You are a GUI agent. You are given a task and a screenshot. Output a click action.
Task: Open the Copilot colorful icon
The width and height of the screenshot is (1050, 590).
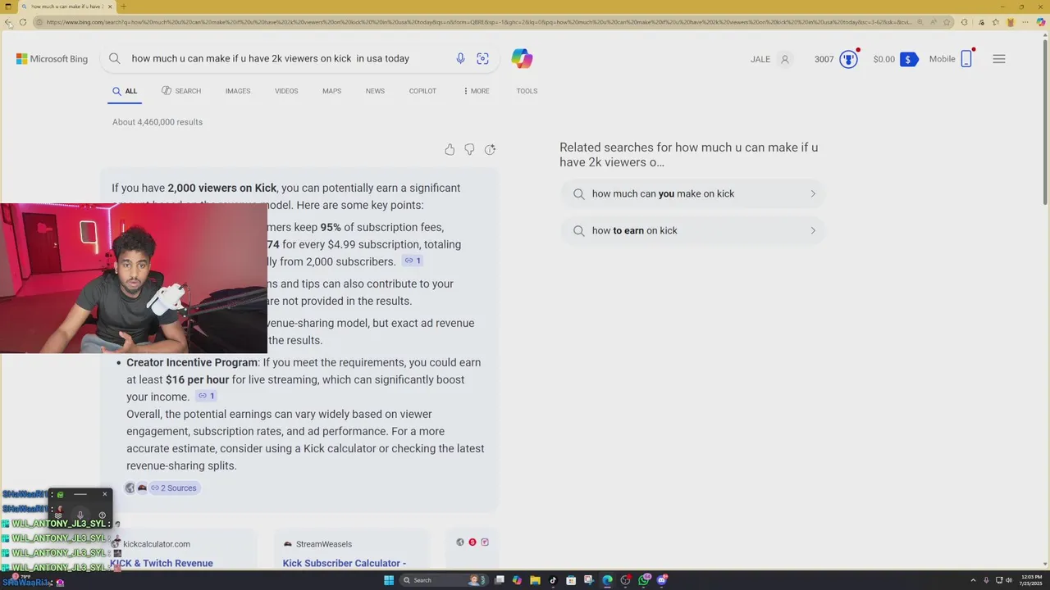coord(522,58)
